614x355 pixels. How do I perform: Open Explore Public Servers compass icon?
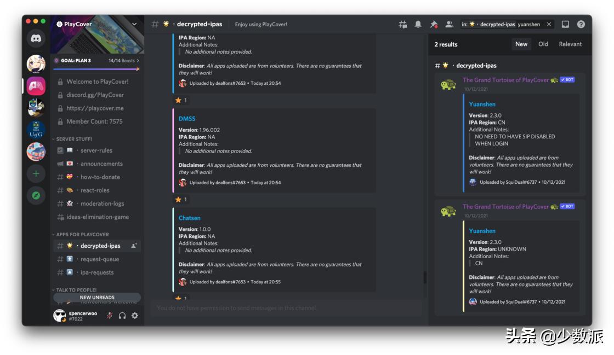click(36, 195)
